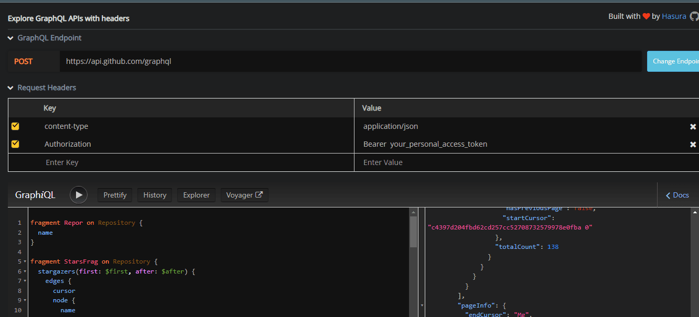Click the Prettify button
The image size is (699, 317).
[x=115, y=195]
